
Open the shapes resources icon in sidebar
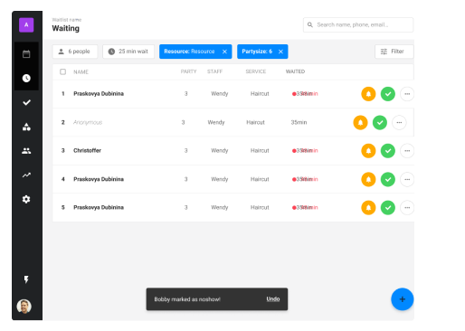[x=26, y=127]
